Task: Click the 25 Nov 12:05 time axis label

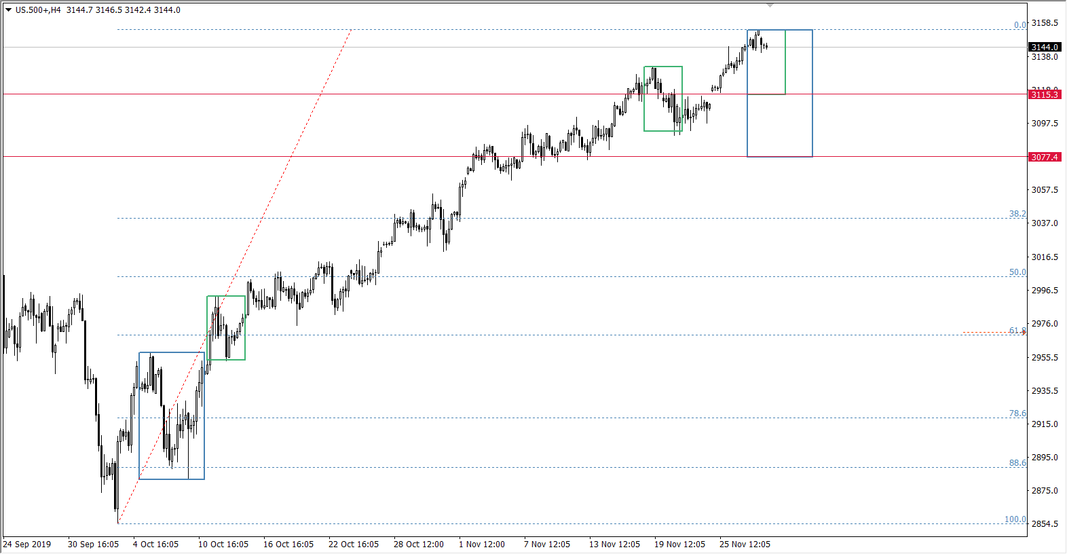Action: pyautogui.click(x=745, y=544)
